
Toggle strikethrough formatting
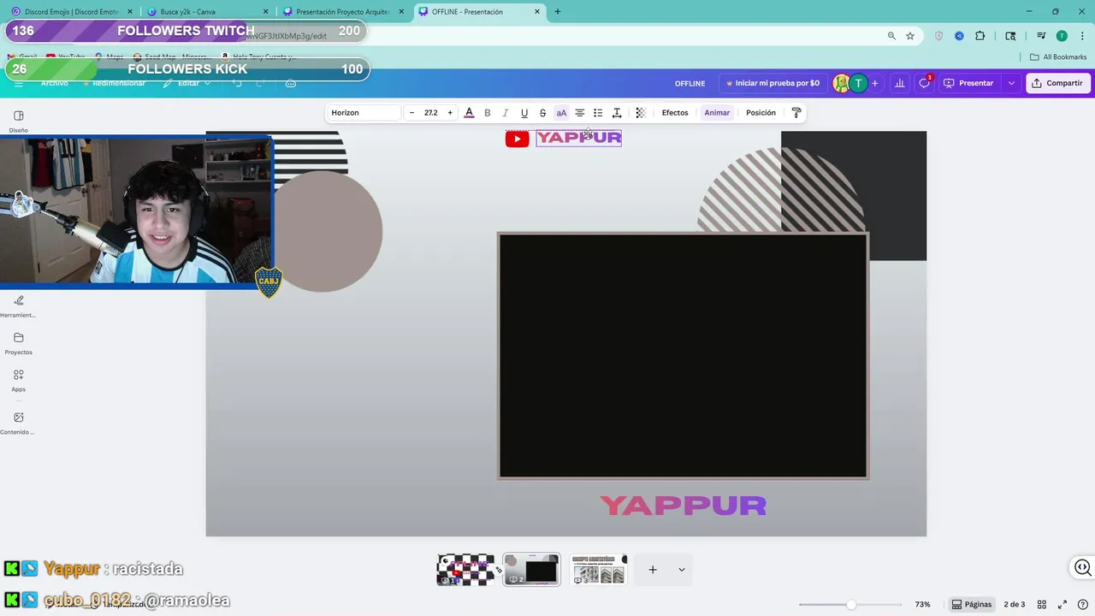pos(542,113)
